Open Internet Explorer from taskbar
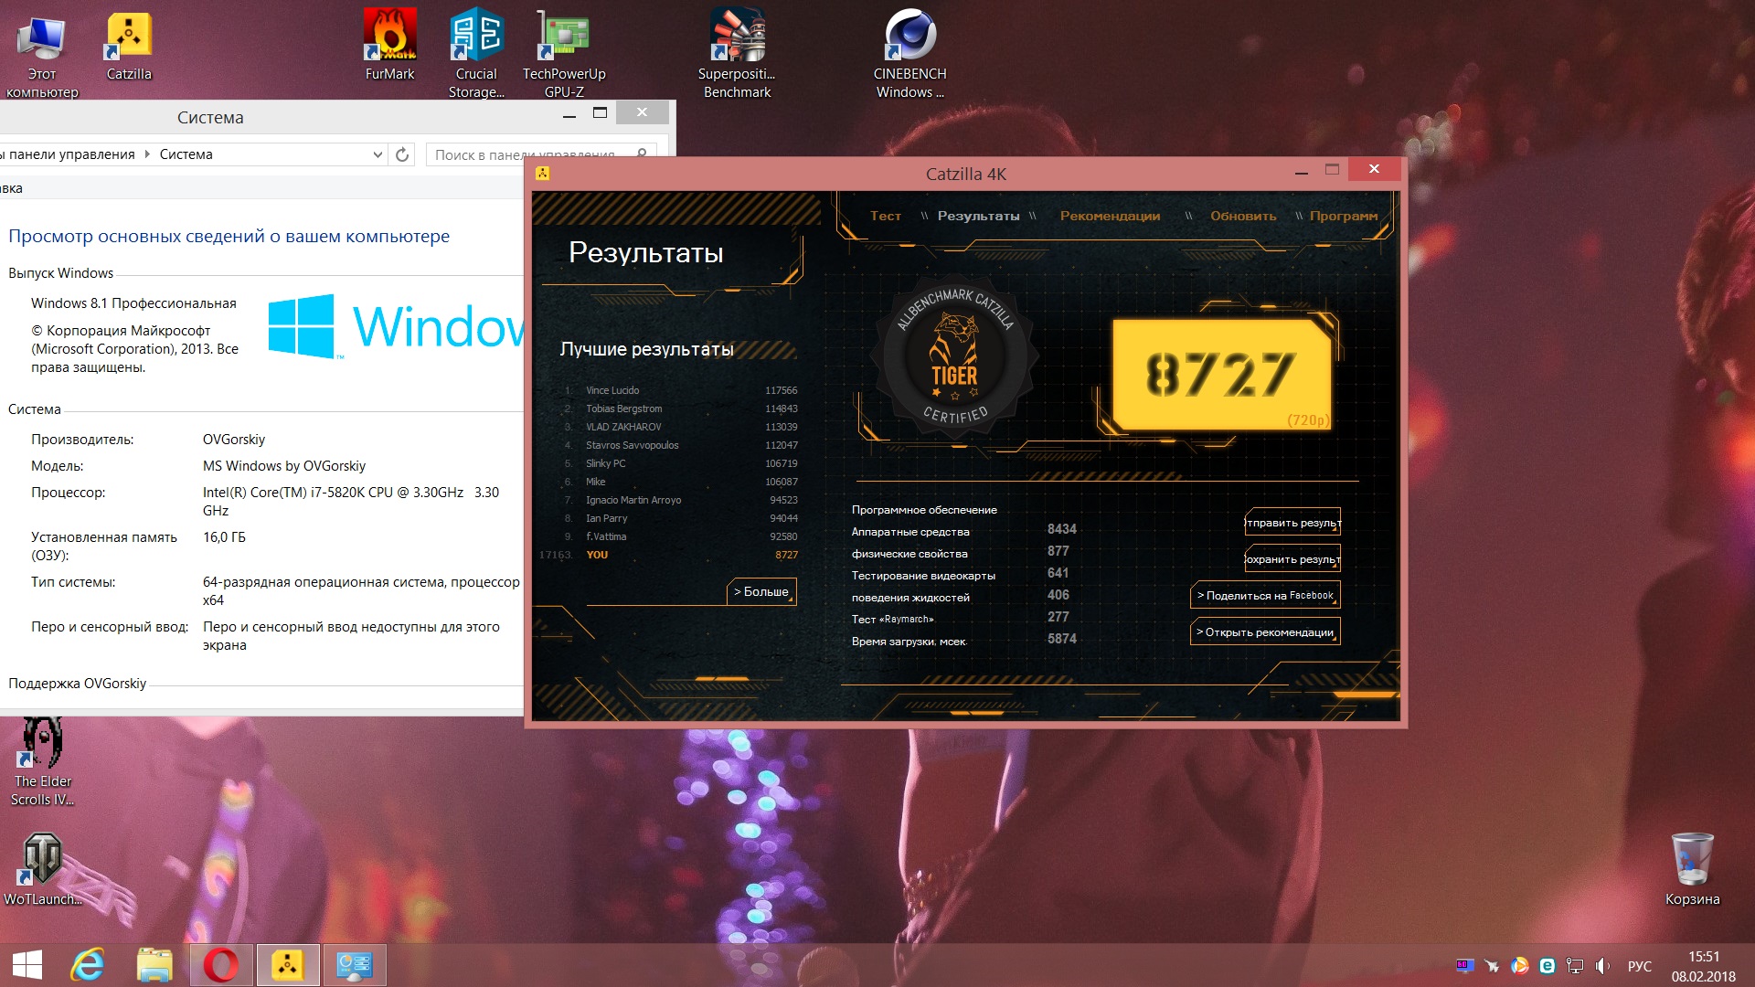1755x987 pixels. pos(89,965)
